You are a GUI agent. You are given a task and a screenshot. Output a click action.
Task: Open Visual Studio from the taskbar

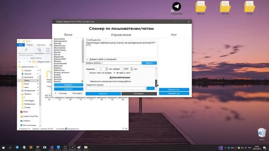(51, 147)
